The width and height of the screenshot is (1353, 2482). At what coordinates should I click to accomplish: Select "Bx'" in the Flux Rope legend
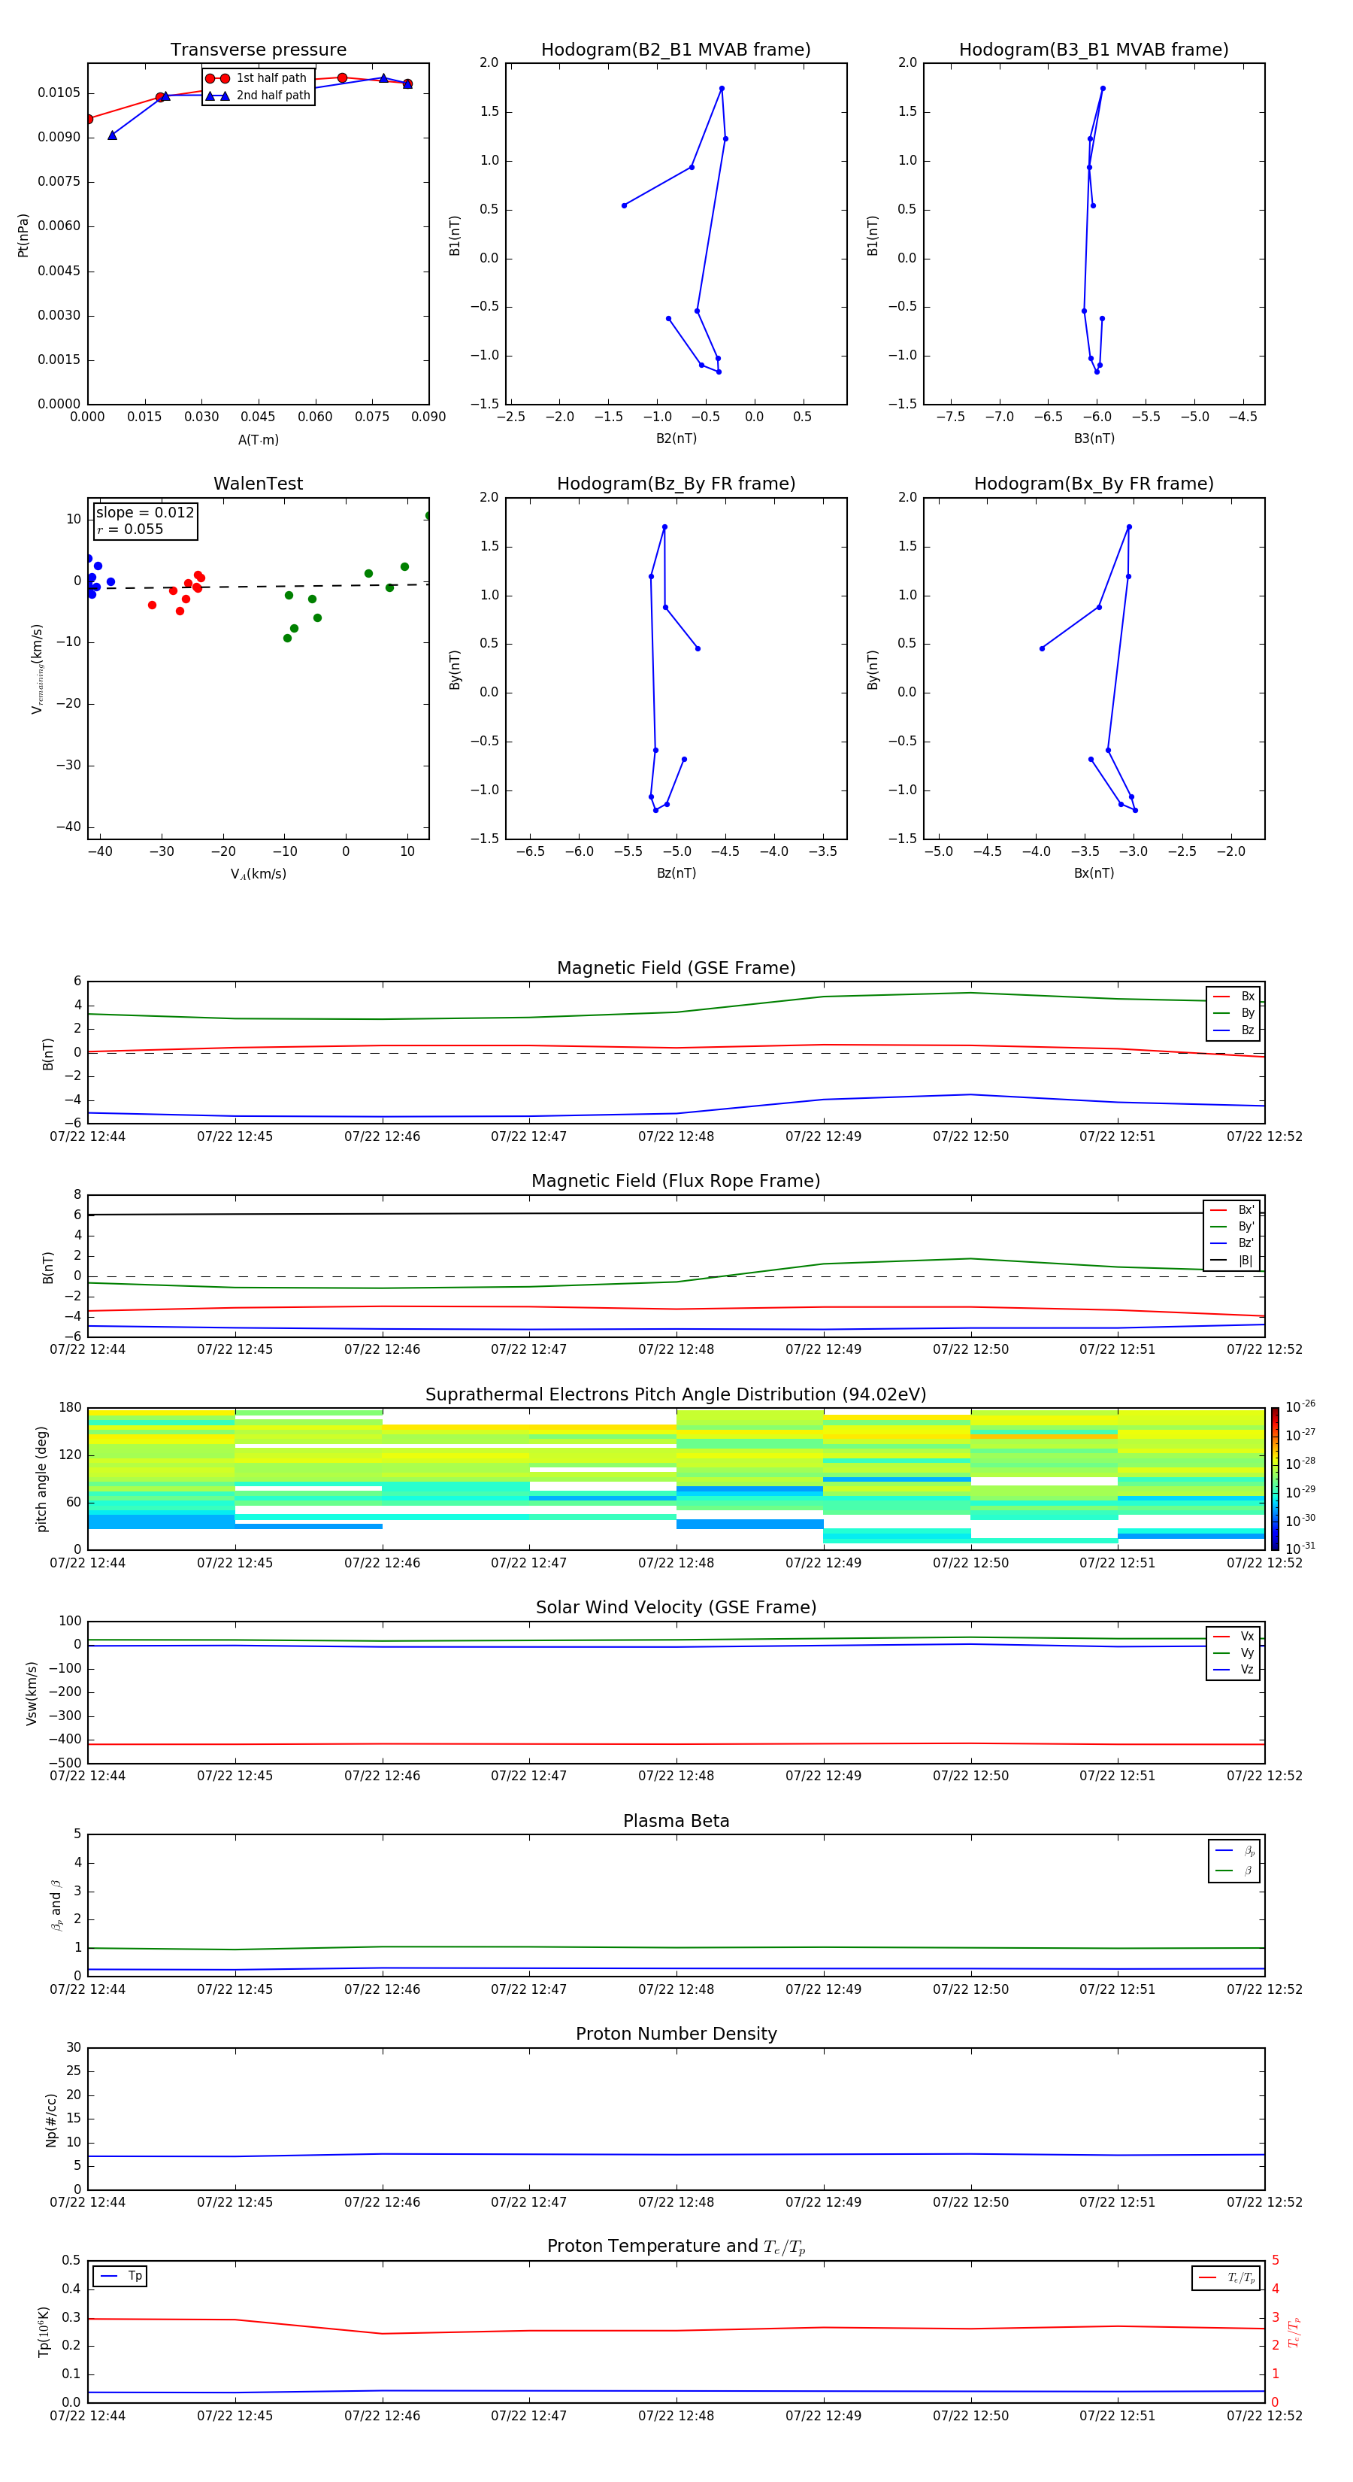(x=1233, y=1210)
